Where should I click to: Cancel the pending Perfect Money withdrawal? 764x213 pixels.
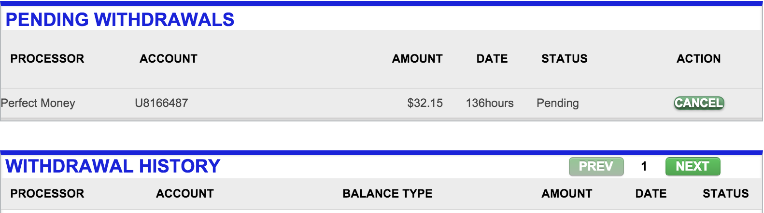699,103
